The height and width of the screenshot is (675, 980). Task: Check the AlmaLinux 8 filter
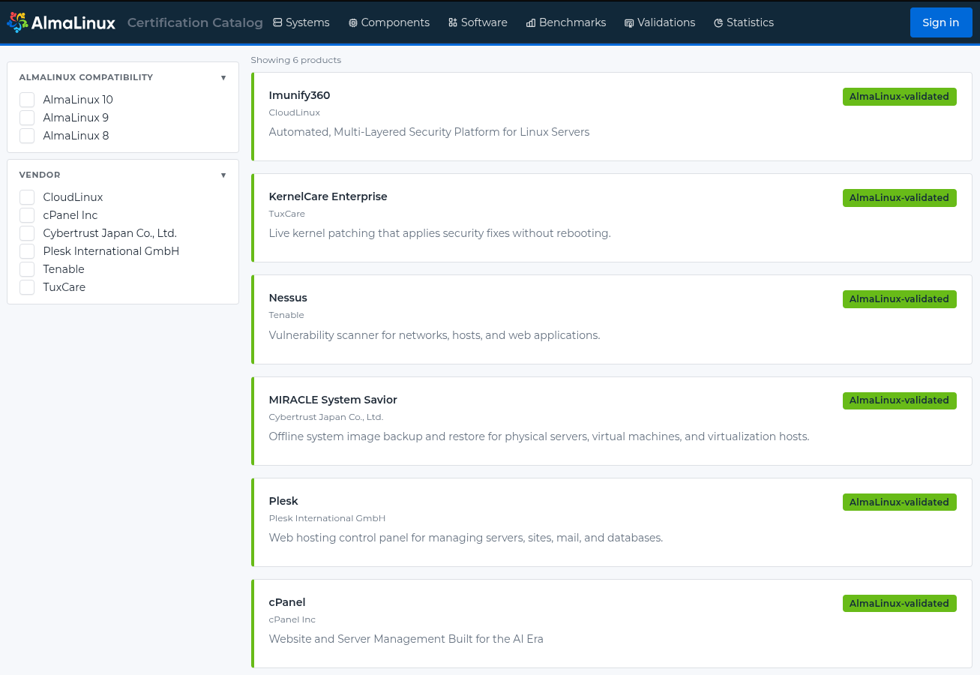click(x=27, y=136)
